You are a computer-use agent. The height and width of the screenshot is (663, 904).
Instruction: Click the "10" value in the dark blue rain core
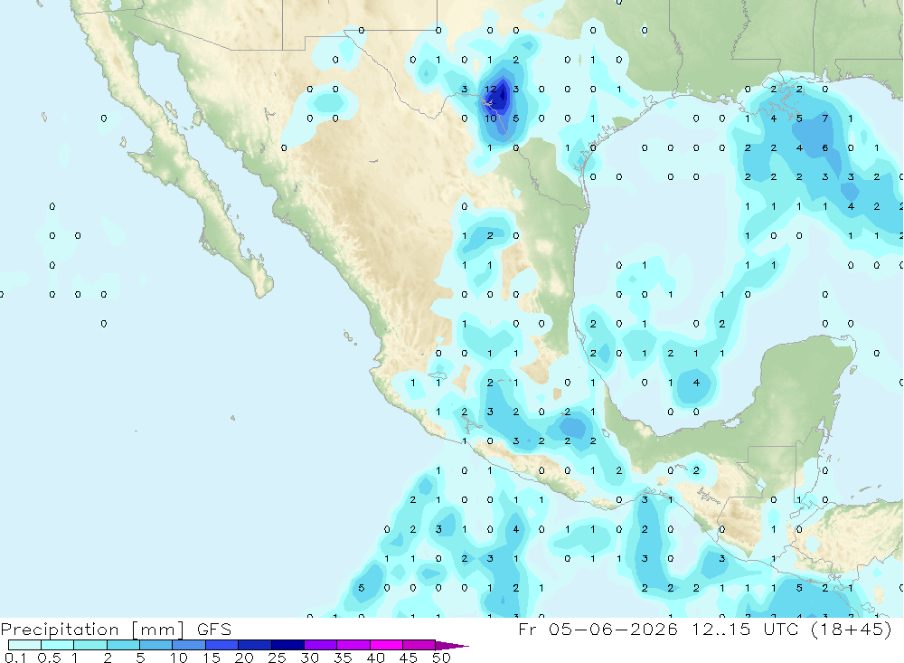tap(491, 118)
